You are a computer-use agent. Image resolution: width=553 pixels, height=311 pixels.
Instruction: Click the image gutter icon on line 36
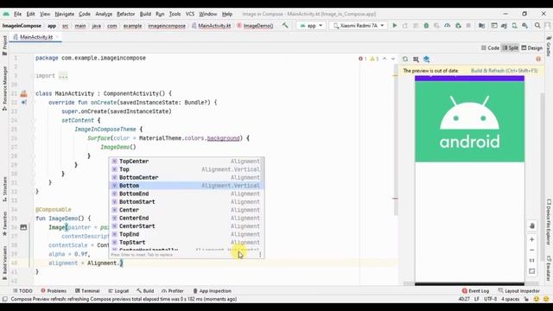(23, 227)
